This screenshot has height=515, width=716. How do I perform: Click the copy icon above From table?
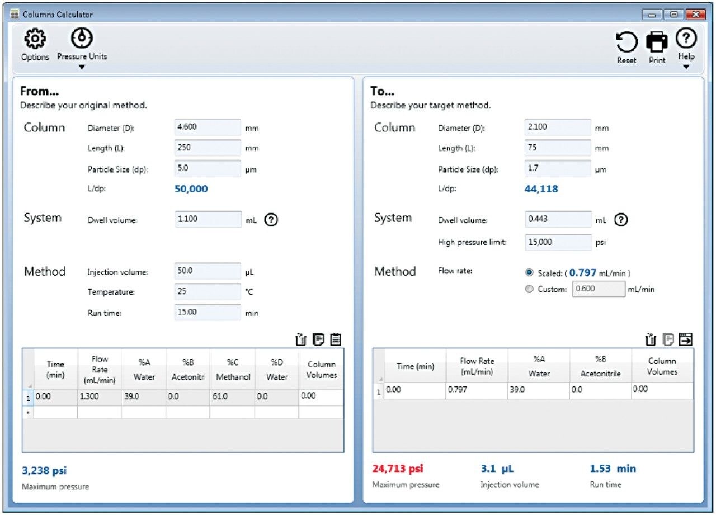click(319, 339)
